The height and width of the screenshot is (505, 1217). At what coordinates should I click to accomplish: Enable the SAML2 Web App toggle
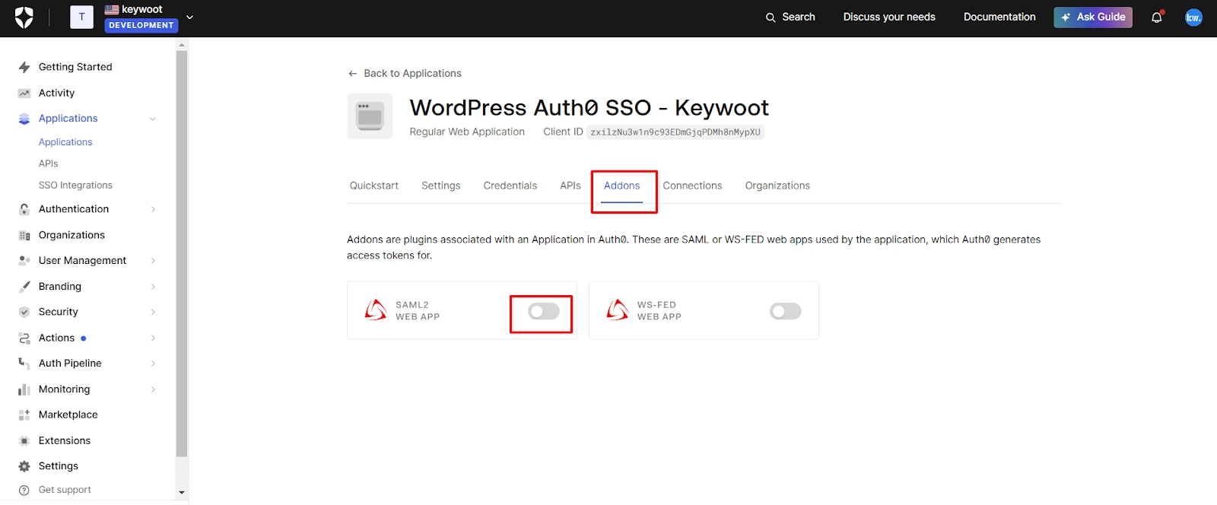pos(544,311)
